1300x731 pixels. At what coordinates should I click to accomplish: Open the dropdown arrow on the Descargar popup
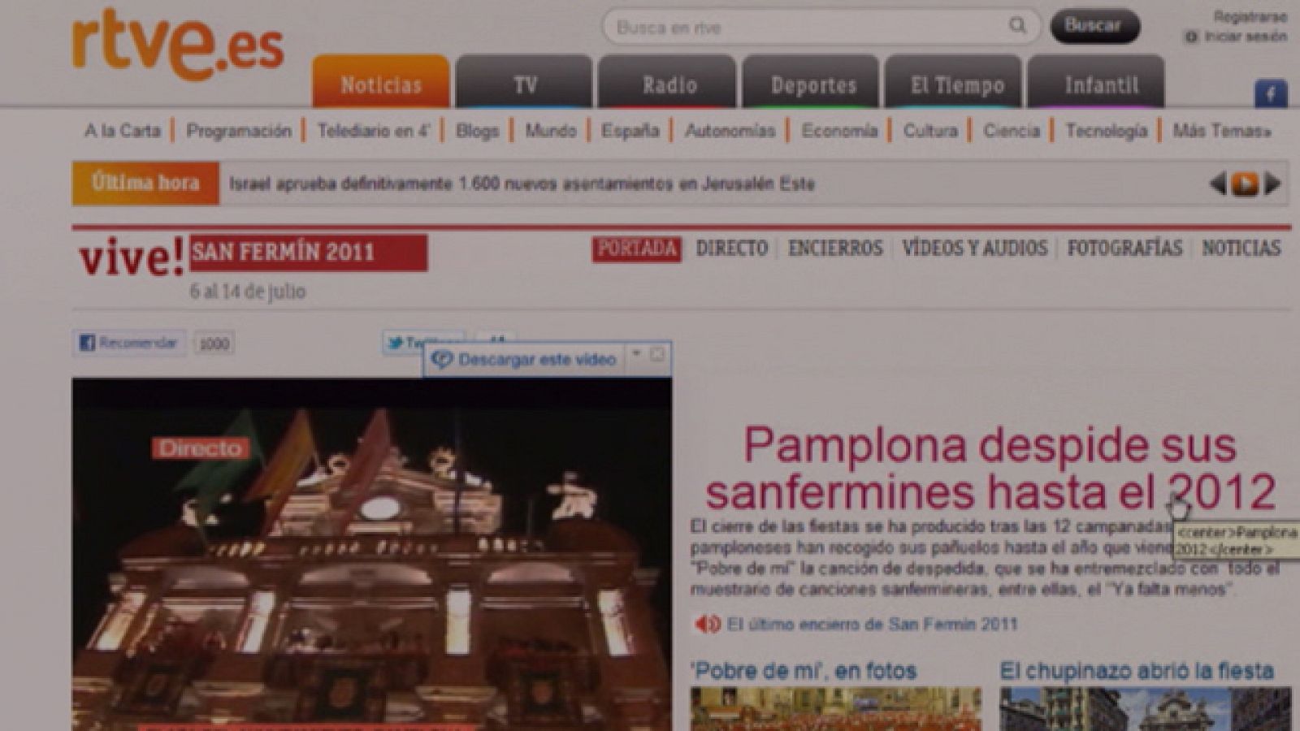coord(637,353)
